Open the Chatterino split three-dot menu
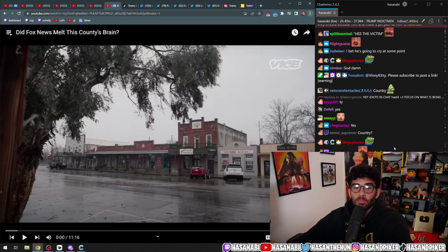 pos(439,21)
